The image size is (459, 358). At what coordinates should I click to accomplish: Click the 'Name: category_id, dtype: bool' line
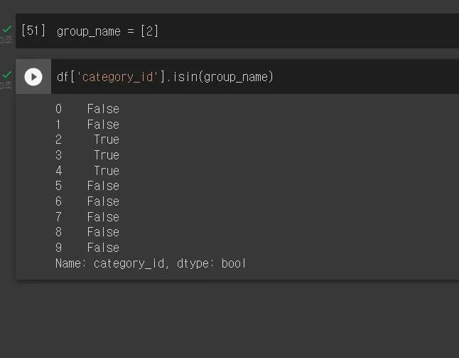(151, 263)
